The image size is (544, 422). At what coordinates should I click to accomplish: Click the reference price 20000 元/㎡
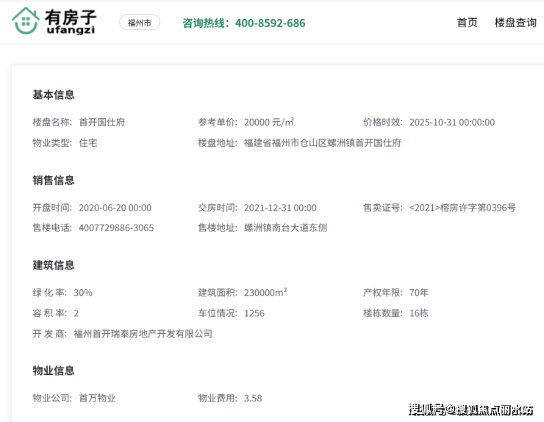269,123
